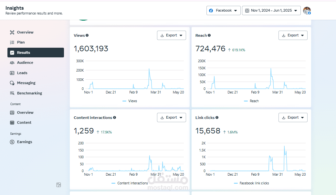
Task: Open the Leads section
Action: pos(36,73)
